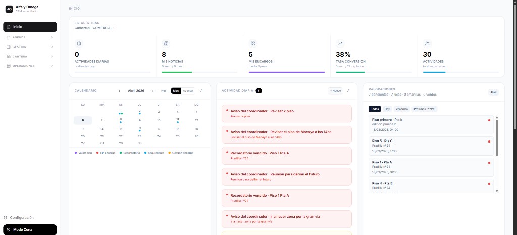Switch calendar to Mes view
This screenshot has height=235, width=517.
tap(176, 91)
